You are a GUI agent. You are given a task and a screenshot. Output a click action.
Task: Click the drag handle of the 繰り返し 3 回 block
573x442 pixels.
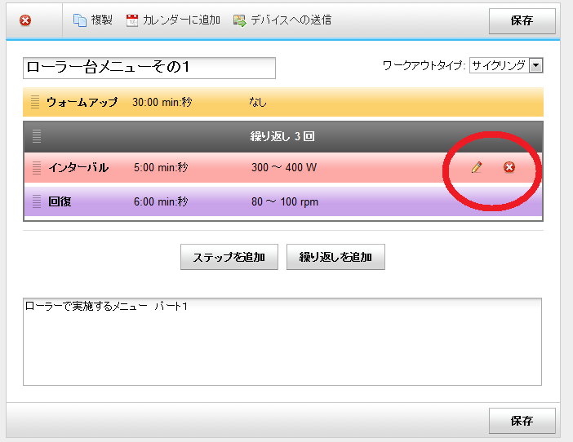coord(37,136)
